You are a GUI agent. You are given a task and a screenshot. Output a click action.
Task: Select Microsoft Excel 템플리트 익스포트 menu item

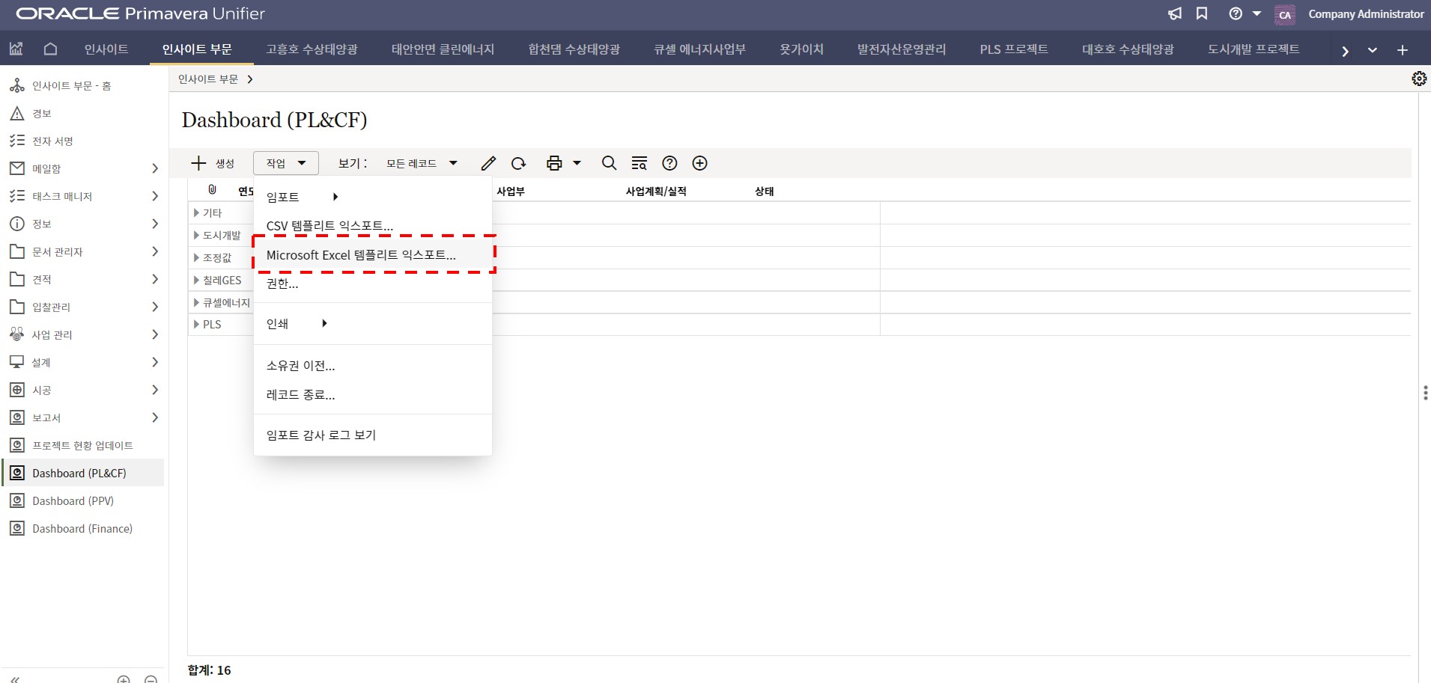pyautogui.click(x=361, y=255)
